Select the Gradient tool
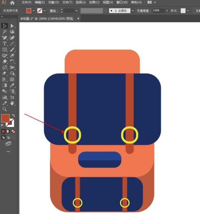200x214 pixels. (x=4, y=85)
